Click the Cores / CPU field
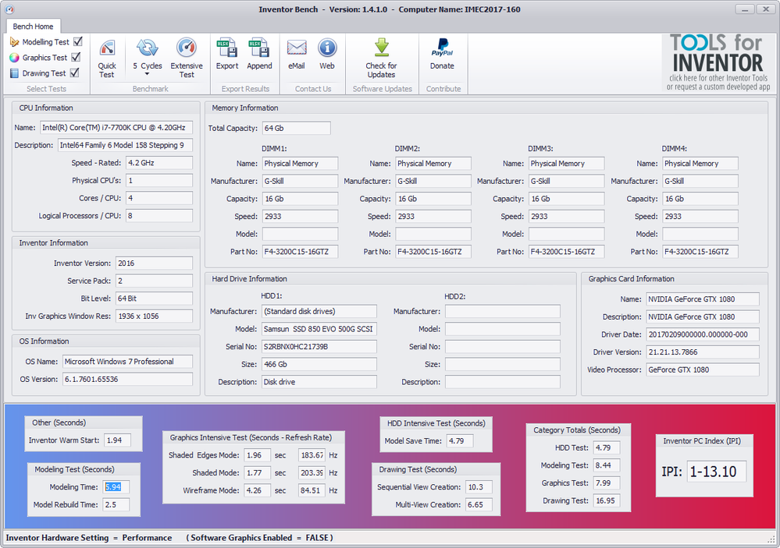Screen dimensions: 780x548 pyautogui.click(x=158, y=198)
